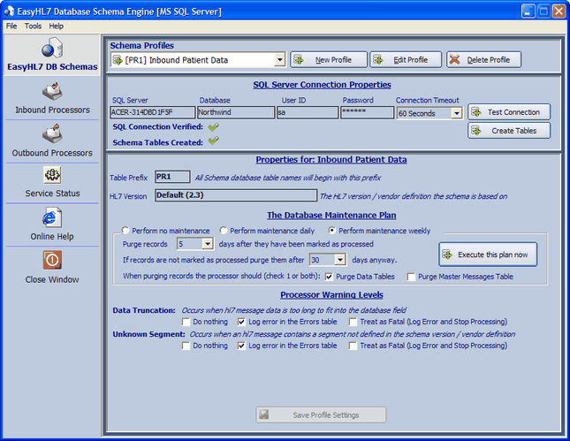Go to Outbound Processors in the sidebar
570x441 pixels.
pyautogui.click(x=51, y=135)
